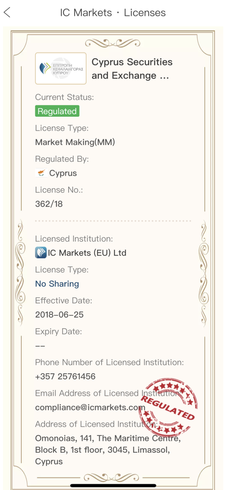Tap license number 362/18
Viewport: 232px width, 490px height.
tap(49, 204)
